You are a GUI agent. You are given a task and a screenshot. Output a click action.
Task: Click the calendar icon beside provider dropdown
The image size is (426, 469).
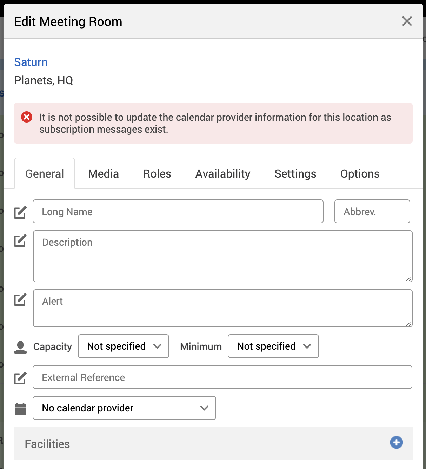pyautogui.click(x=20, y=409)
